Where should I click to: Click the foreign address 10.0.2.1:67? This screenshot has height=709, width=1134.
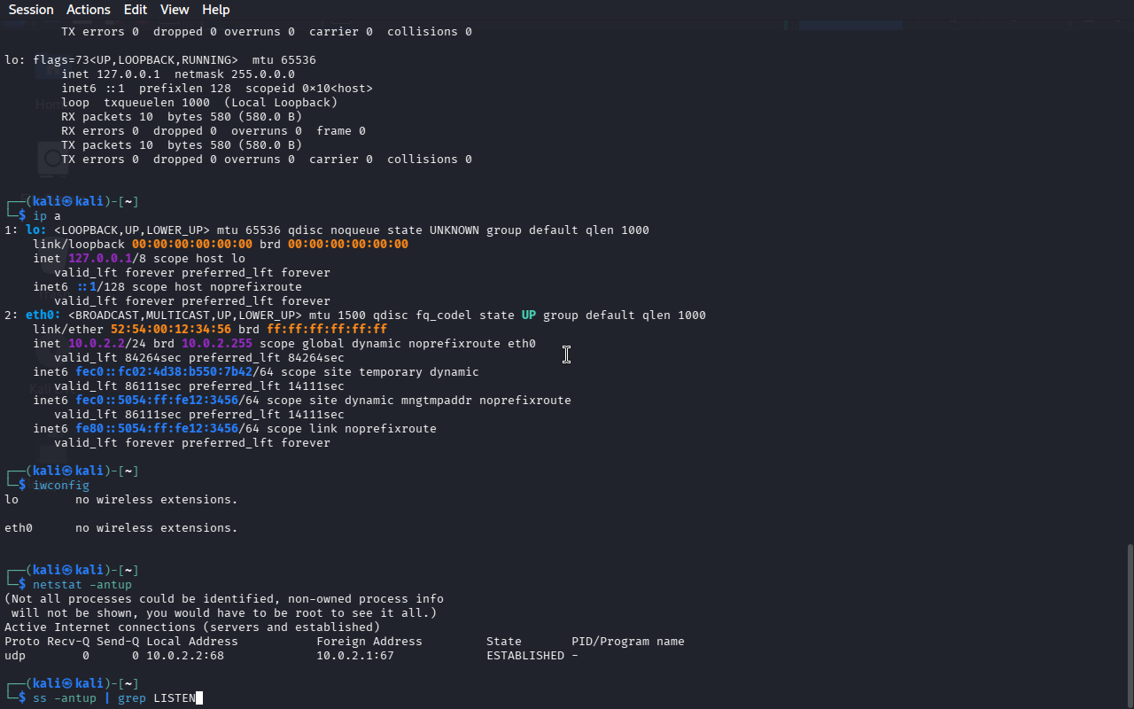point(355,656)
